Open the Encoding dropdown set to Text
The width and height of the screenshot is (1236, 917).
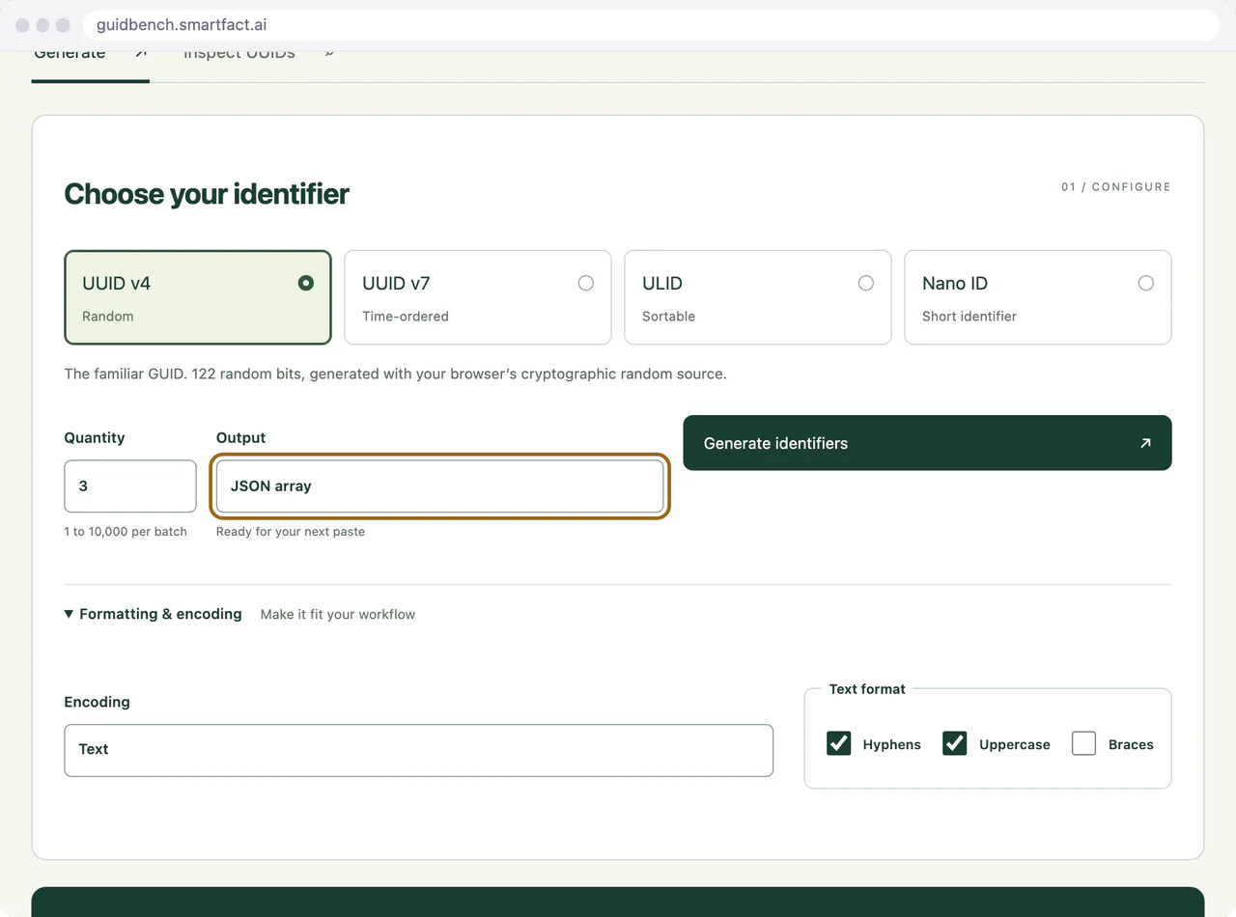419,750
